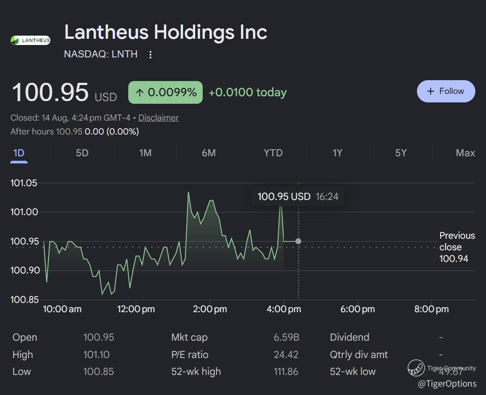
Task: Select the Max range tab
Action: click(x=465, y=153)
